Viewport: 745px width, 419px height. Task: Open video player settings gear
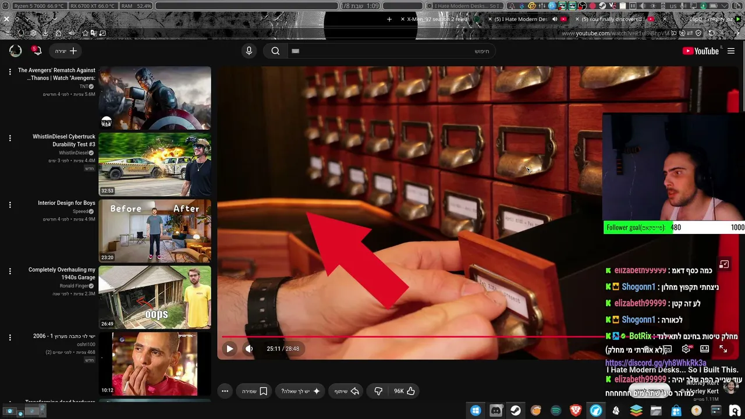(x=686, y=349)
